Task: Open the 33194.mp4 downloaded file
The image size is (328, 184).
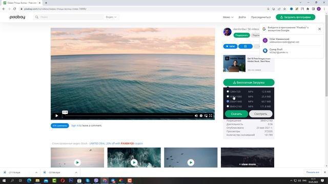Action: (54, 173)
